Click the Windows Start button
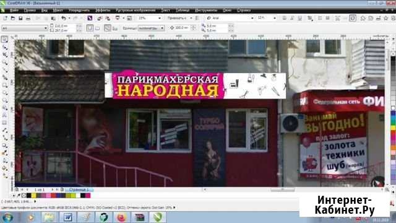The height and width of the screenshot is (223, 396). coord(7,217)
